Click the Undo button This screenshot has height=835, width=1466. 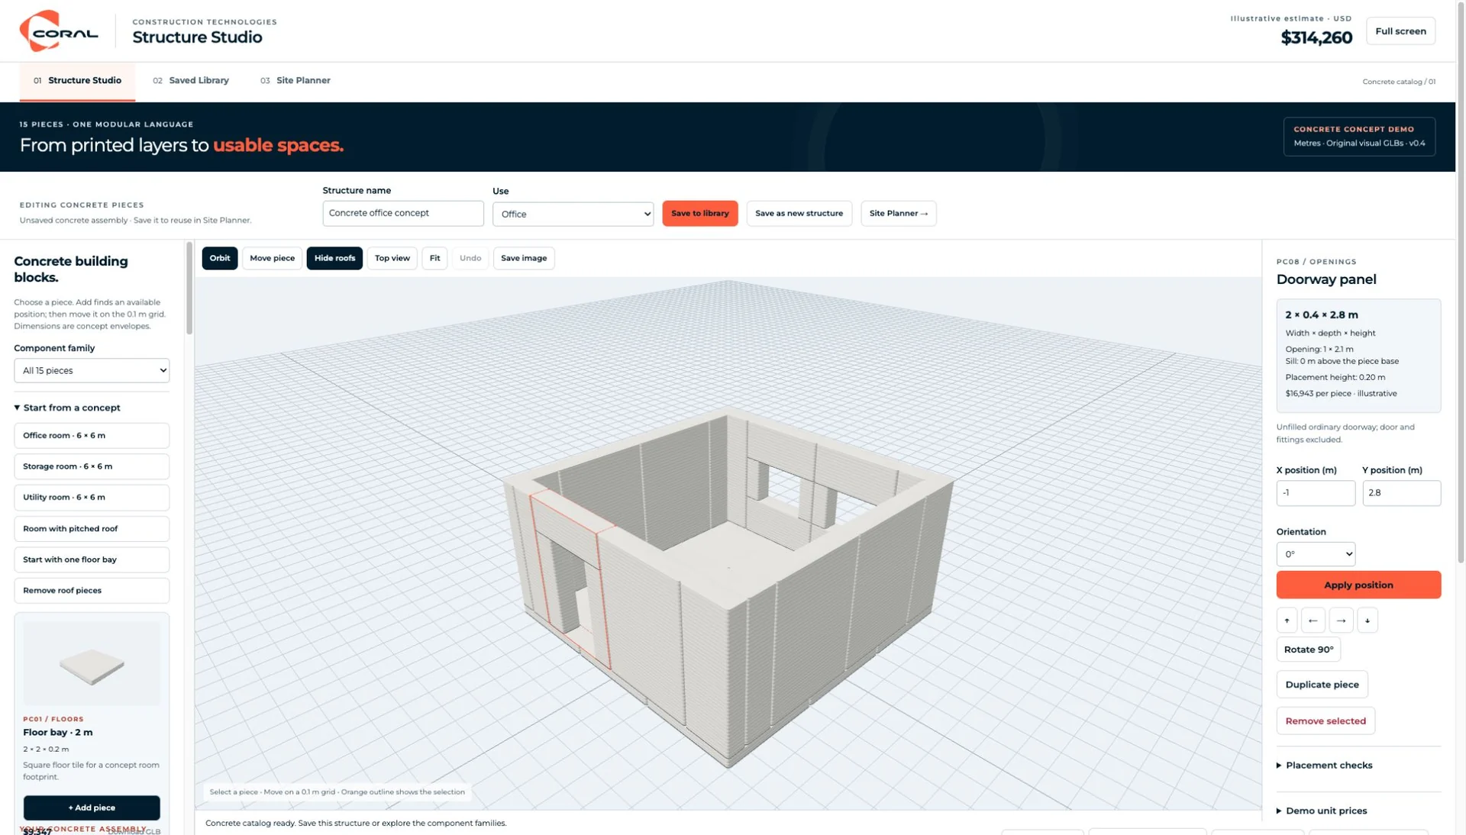pos(470,258)
